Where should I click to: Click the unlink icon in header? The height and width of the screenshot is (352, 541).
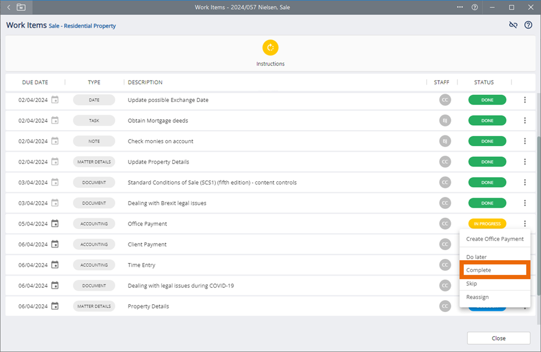click(x=513, y=25)
